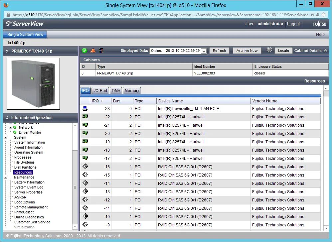The image size is (332, 242).
Task: Click the LAN device icon in IRQ -23 row
Action: click(x=85, y=108)
